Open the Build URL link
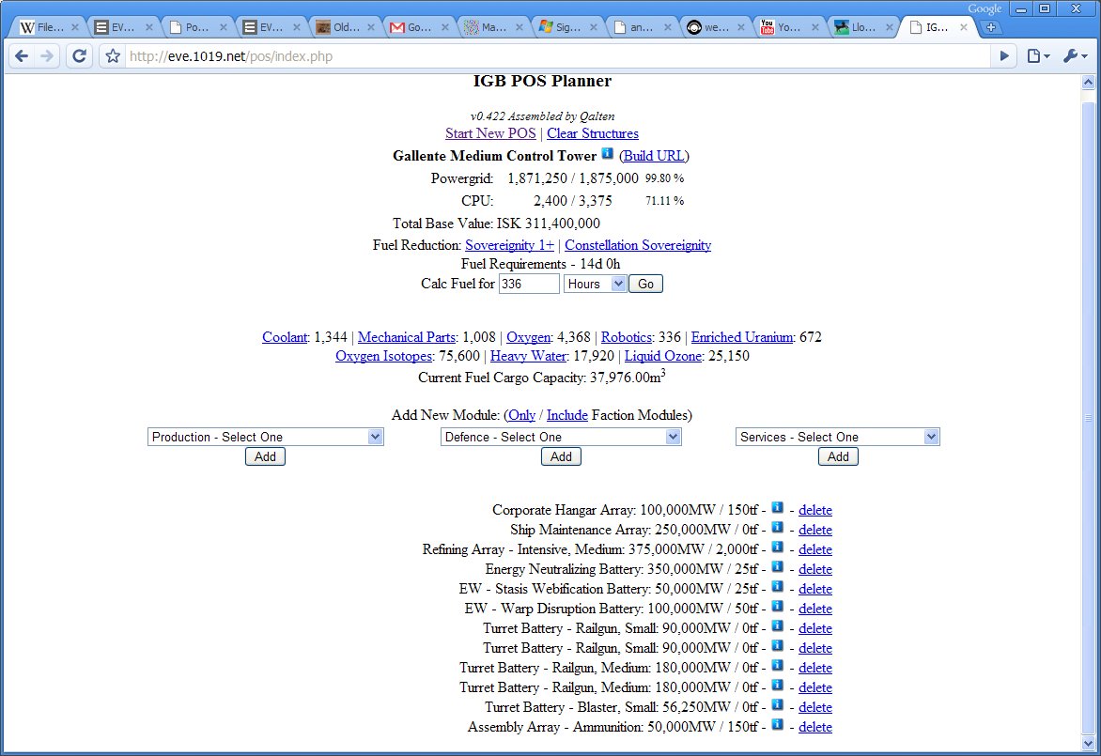 [654, 156]
